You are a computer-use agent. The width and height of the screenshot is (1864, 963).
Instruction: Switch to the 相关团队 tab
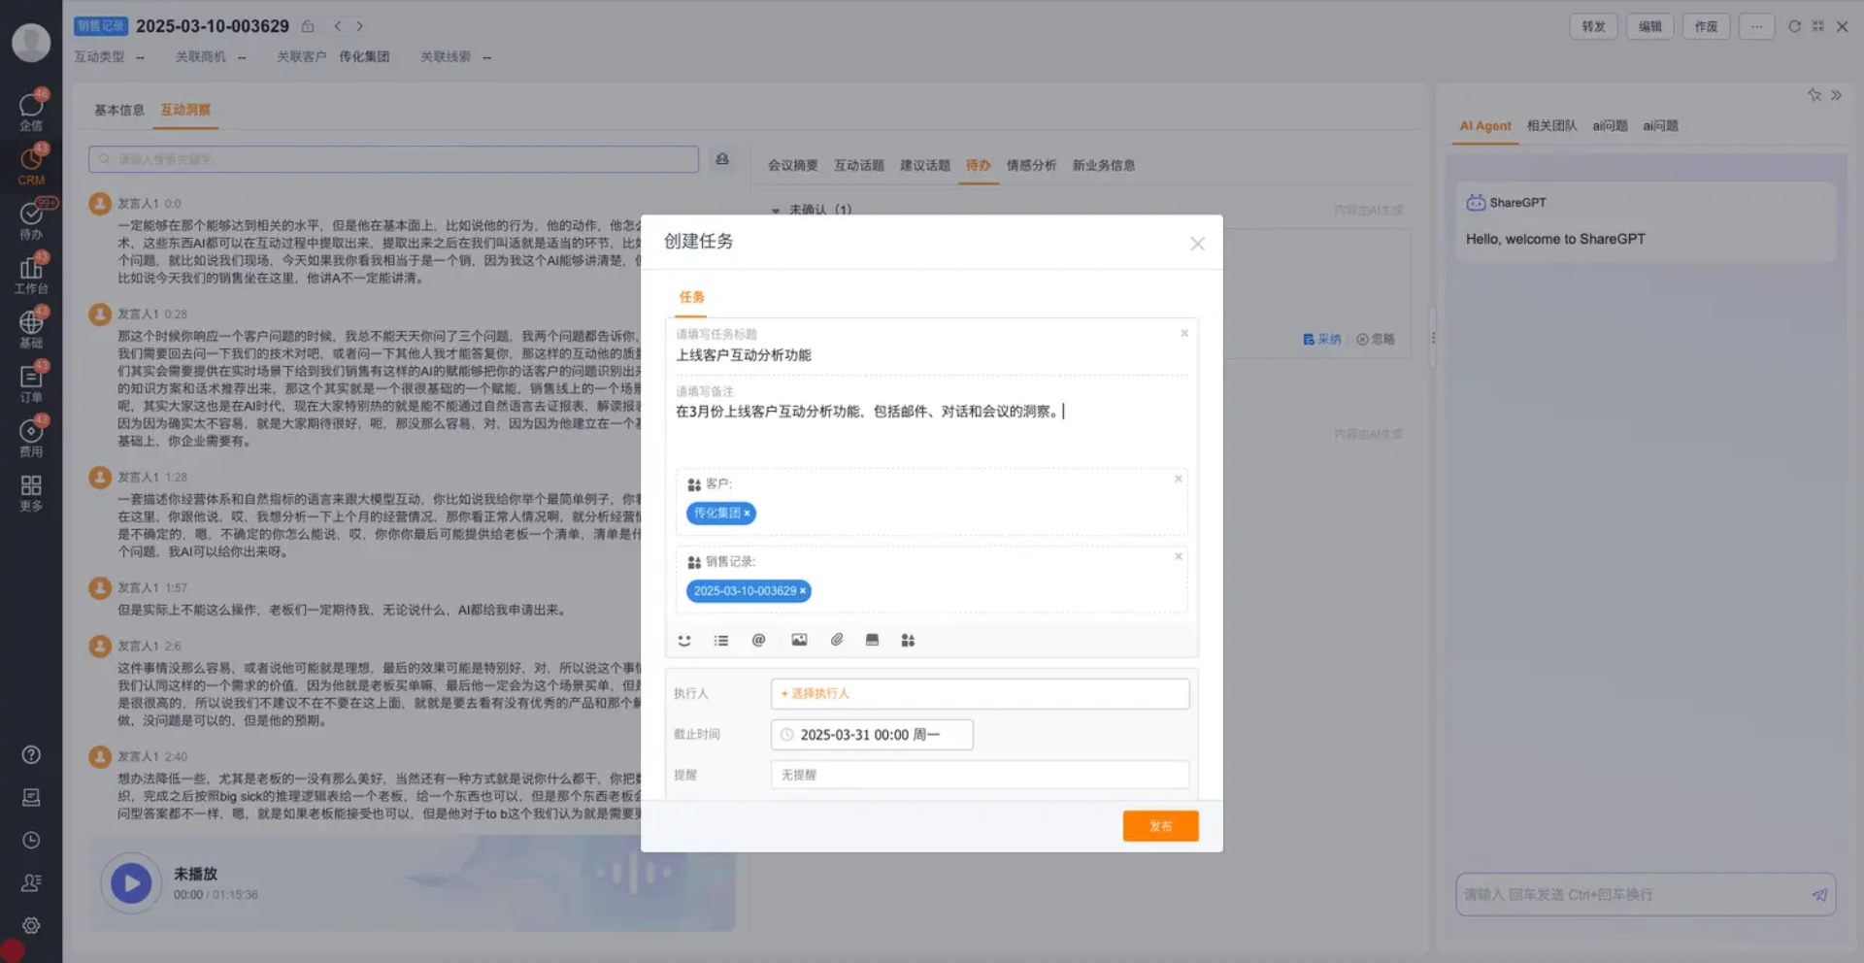[1551, 125]
